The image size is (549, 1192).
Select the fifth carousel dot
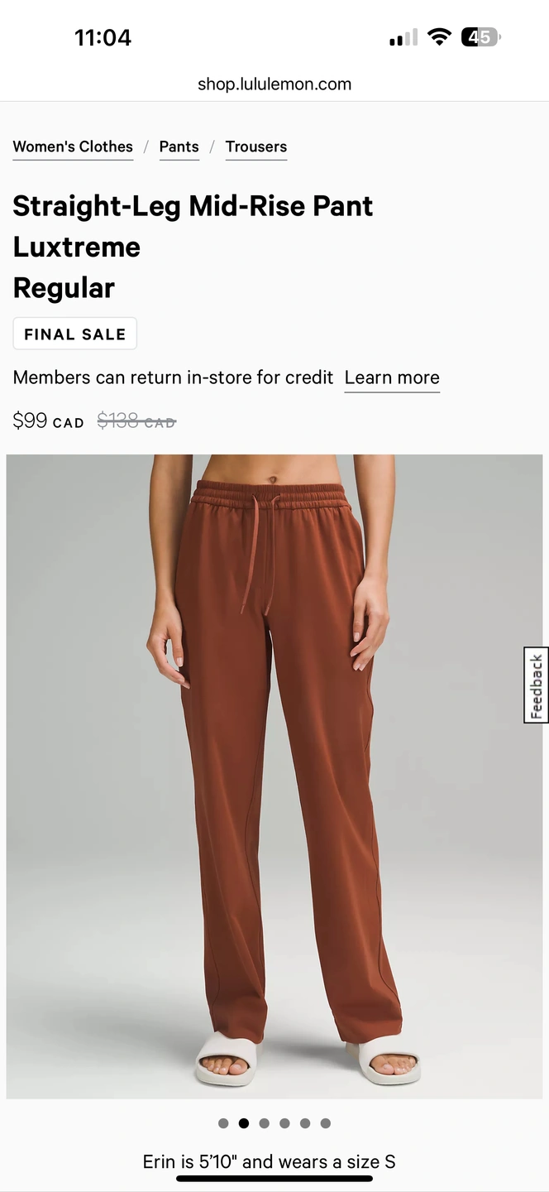pos(305,1123)
